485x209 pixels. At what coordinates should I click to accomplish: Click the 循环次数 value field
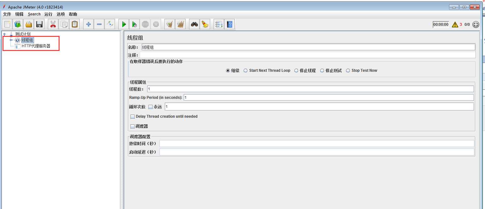[x=319, y=107]
